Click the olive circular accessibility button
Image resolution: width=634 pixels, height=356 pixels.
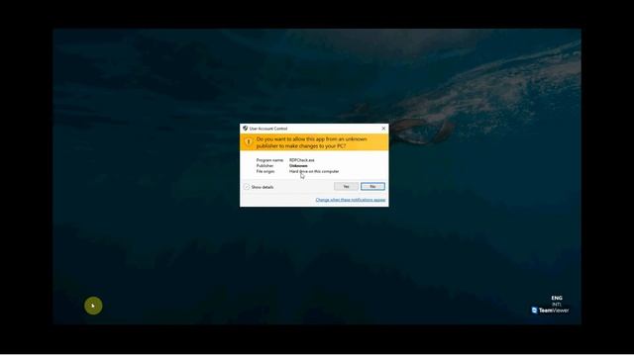click(93, 306)
